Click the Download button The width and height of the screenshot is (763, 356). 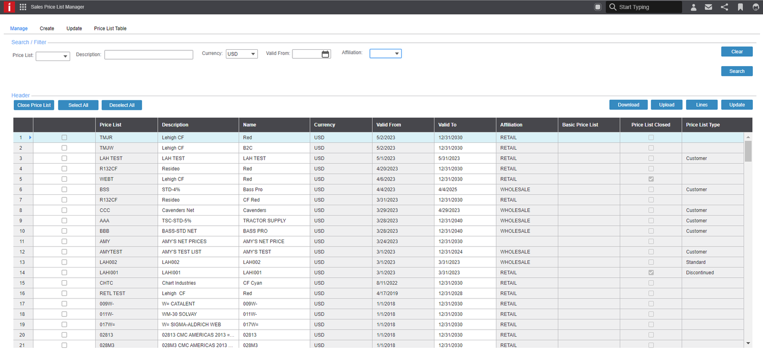point(629,105)
